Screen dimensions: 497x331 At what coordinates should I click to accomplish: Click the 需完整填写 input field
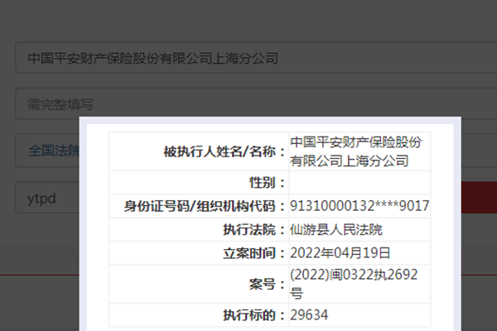(256, 103)
